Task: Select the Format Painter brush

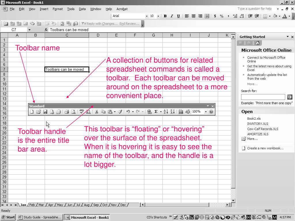Action: (120, 112)
